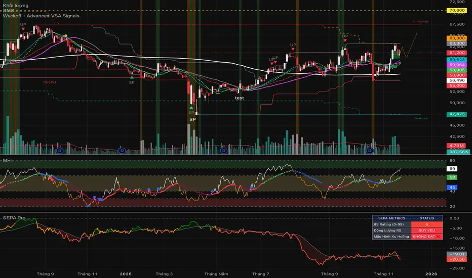Click the 2026 label on the time axis
This screenshot has height=278, width=472.
click(431, 274)
